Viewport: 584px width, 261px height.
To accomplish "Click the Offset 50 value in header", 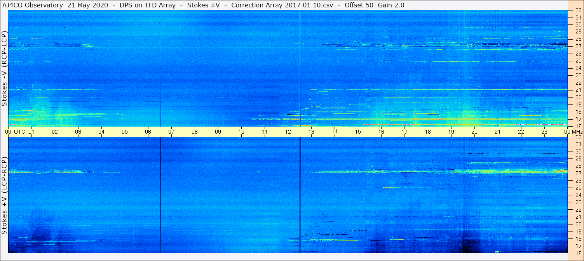I will pos(359,5).
